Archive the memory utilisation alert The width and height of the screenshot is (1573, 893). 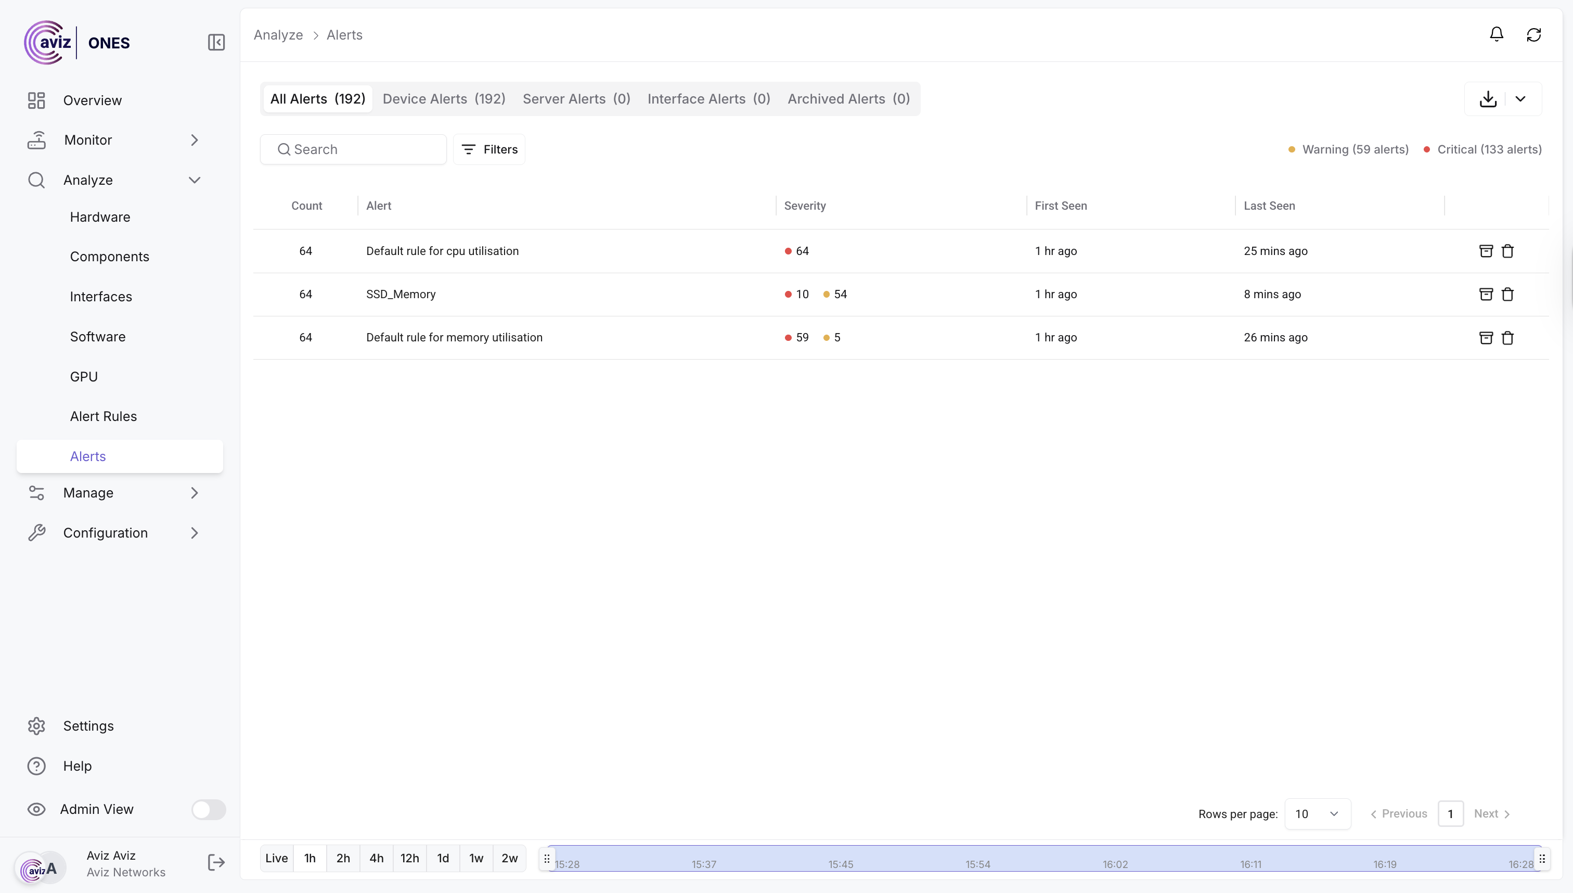(1486, 338)
